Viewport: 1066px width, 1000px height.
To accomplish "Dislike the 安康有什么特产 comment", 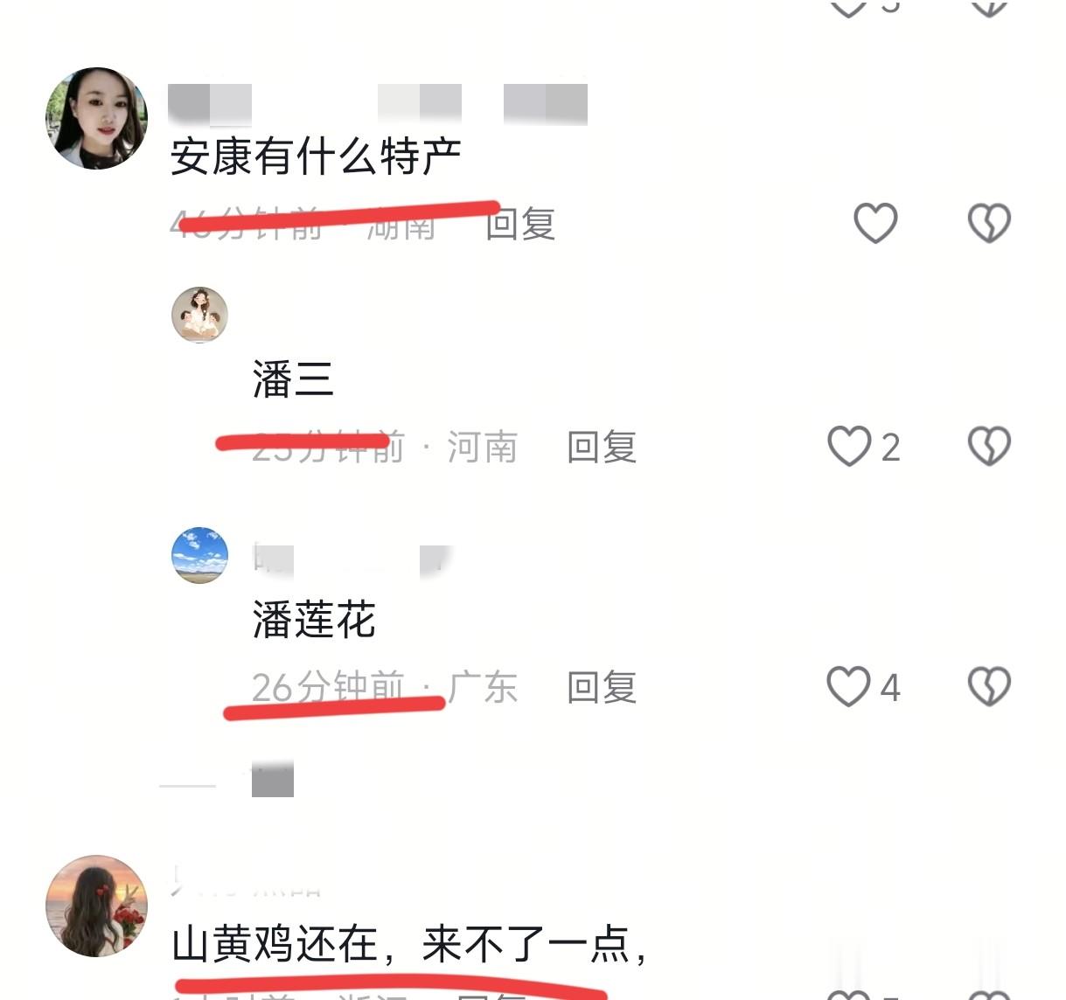I will click(989, 223).
